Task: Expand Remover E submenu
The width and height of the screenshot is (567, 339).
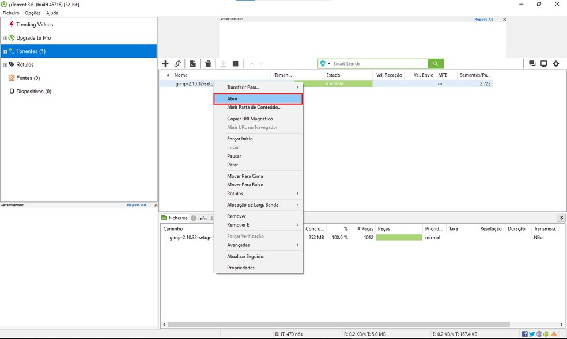Action: point(258,225)
